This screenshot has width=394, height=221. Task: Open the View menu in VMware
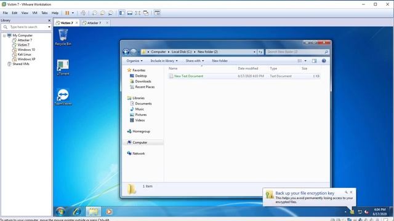coord(25,13)
